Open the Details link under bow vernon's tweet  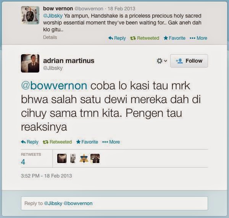pyautogui.click(x=50, y=37)
